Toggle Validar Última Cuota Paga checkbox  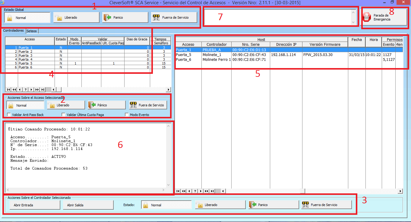(x=63, y=115)
